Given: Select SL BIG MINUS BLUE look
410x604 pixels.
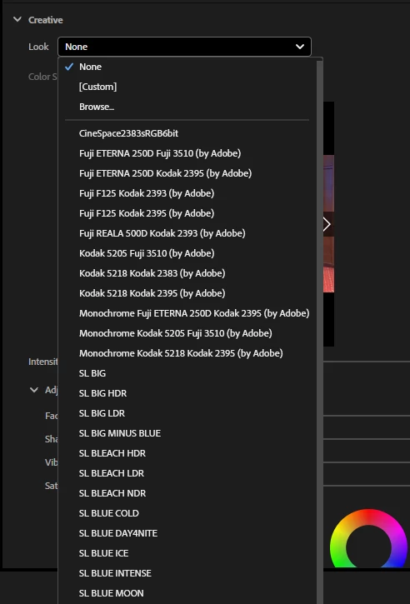Looking at the screenshot, I should pos(187,433).
